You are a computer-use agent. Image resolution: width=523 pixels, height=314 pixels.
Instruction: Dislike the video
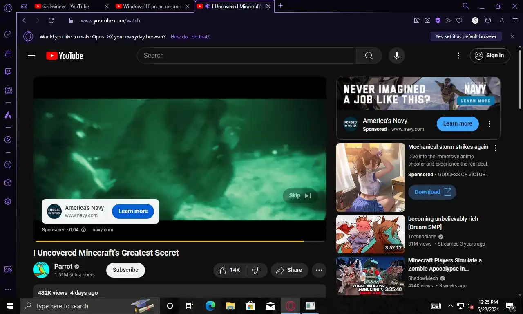(256, 270)
